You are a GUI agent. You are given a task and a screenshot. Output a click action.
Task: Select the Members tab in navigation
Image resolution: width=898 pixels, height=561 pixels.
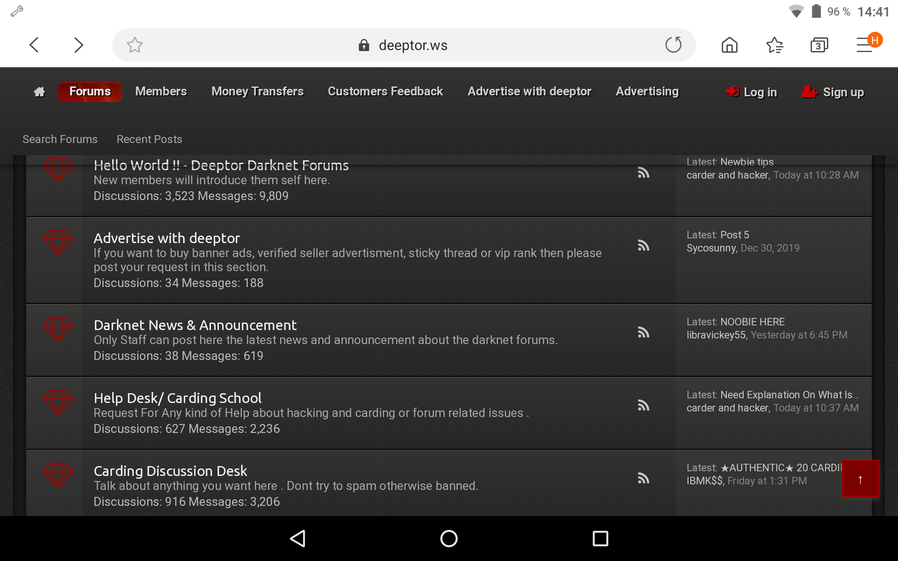(160, 91)
